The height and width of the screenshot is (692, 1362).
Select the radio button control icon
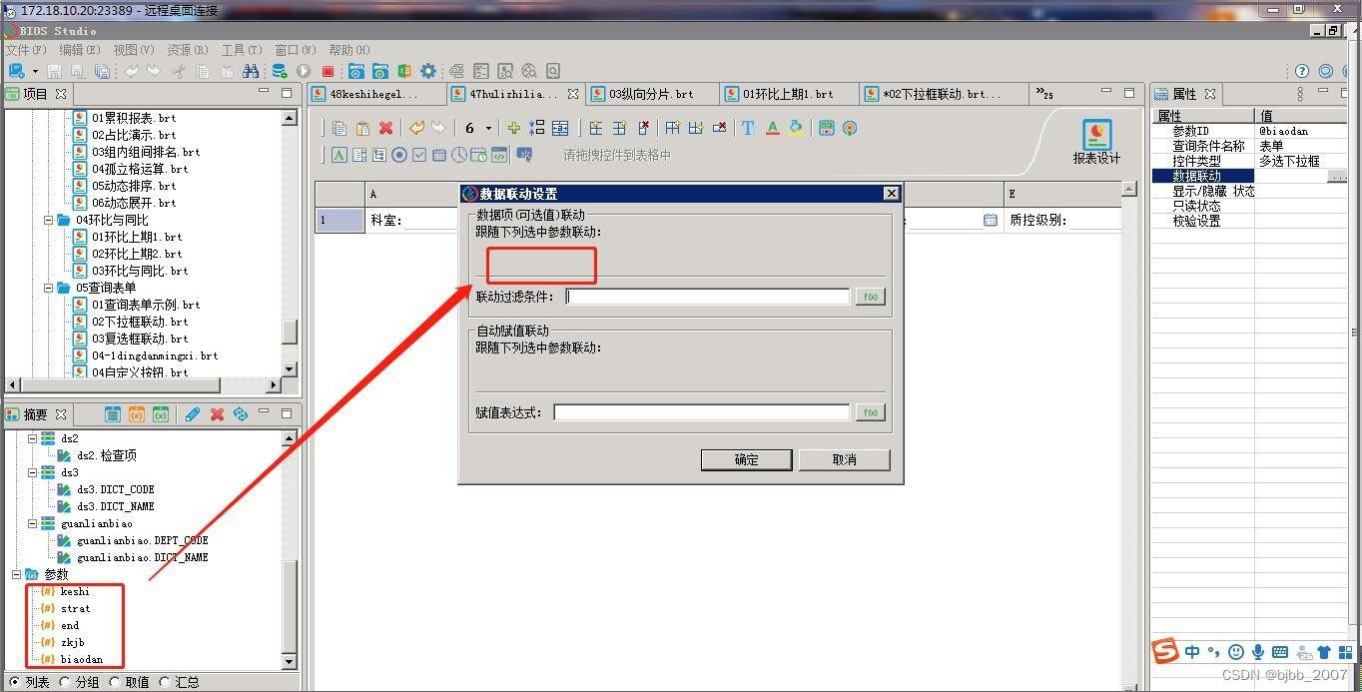click(399, 155)
